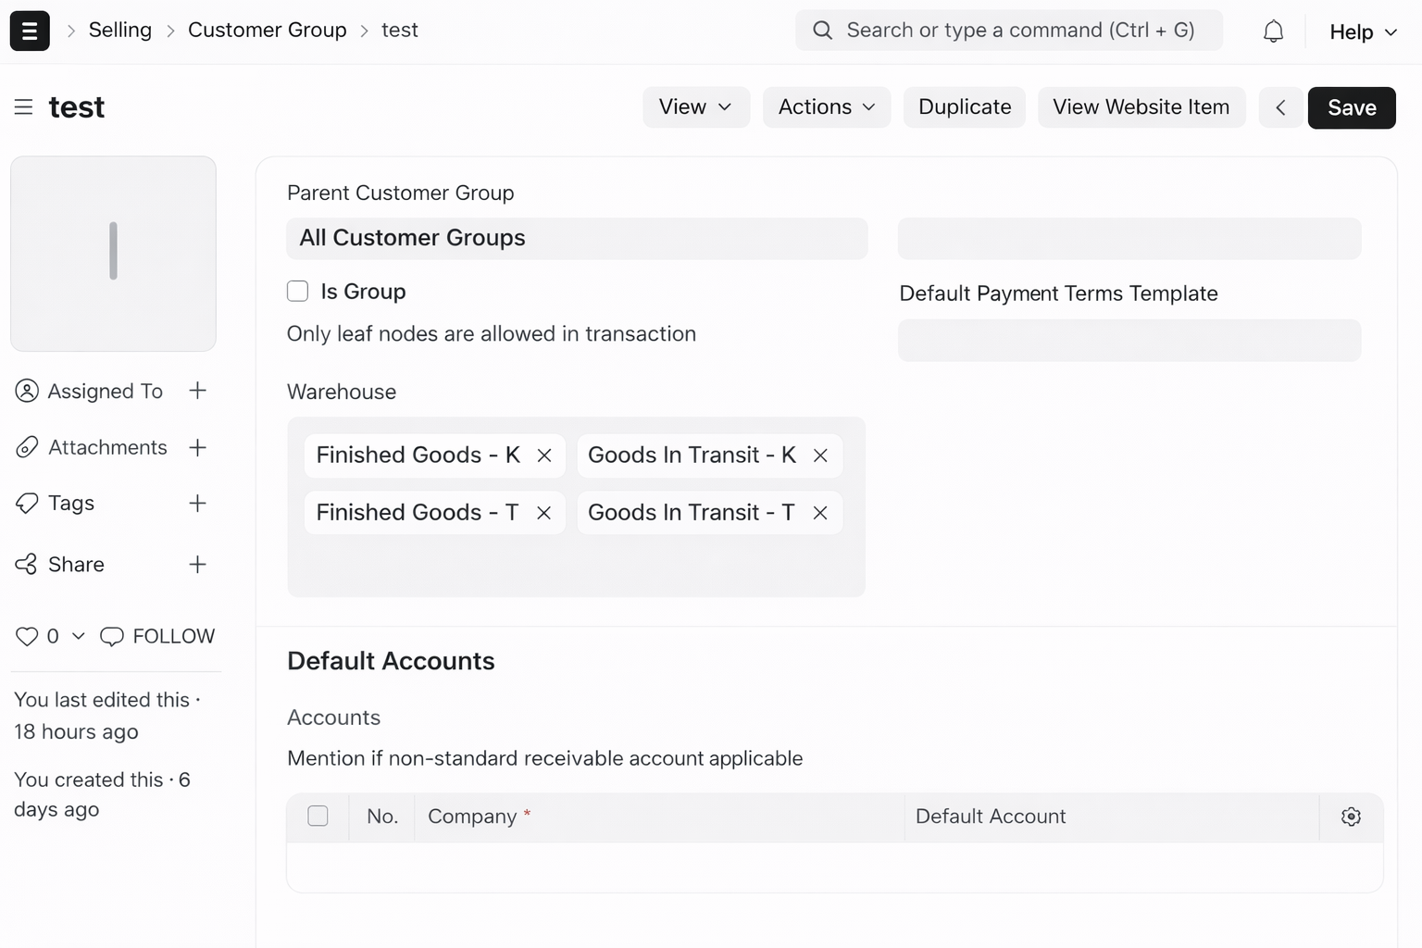Enable the Is Group checkbox
The image size is (1422, 948).
[297, 291]
